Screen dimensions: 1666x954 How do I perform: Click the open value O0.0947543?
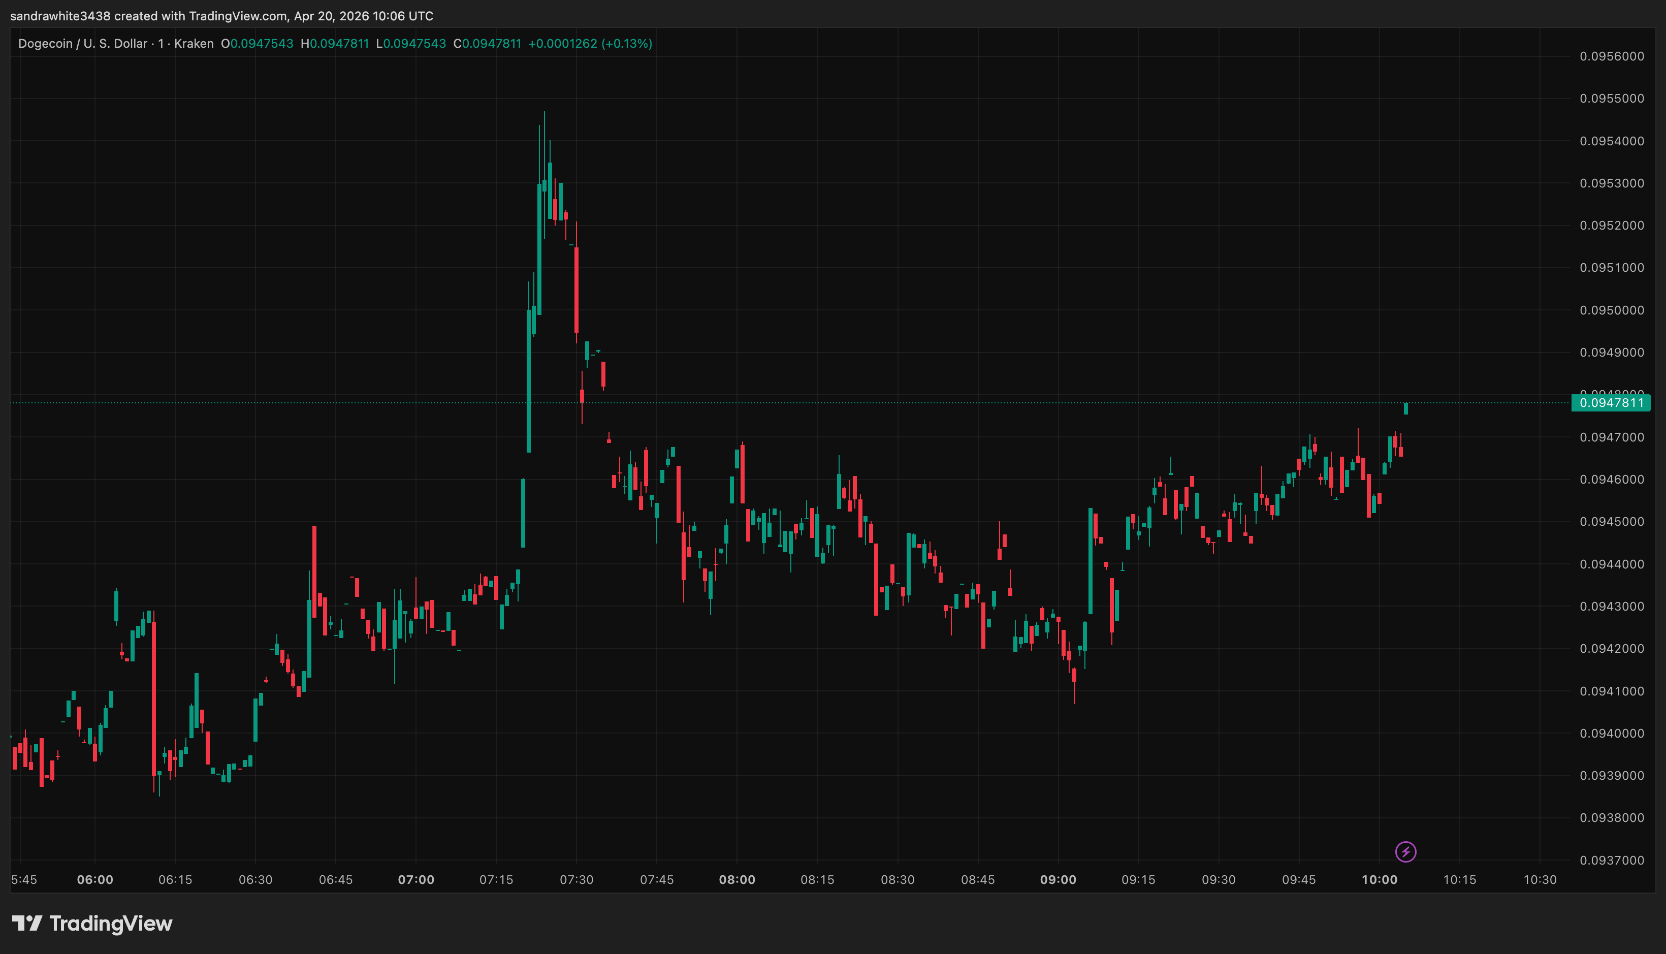tap(257, 44)
